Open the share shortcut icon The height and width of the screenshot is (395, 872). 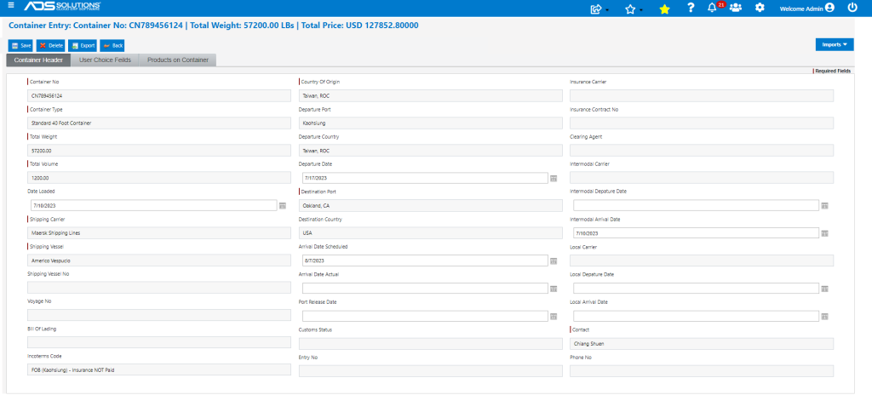pyautogui.click(x=596, y=9)
